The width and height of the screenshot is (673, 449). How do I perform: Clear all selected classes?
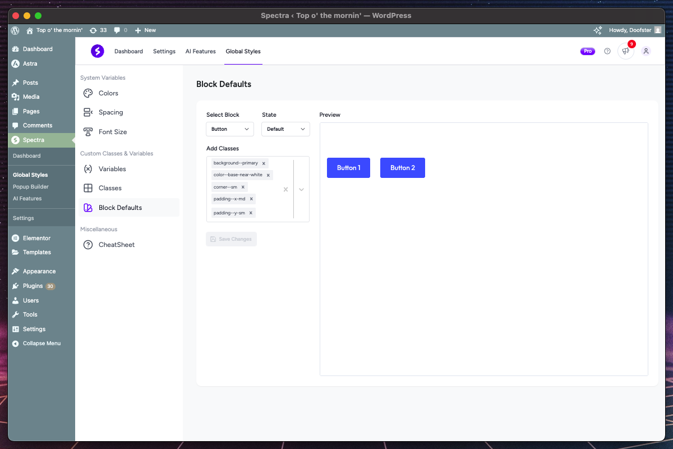coord(285,190)
